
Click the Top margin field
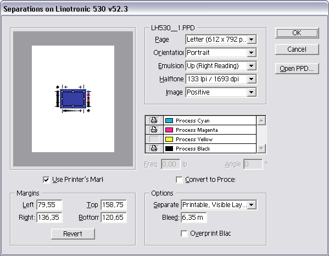(x=114, y=205)
